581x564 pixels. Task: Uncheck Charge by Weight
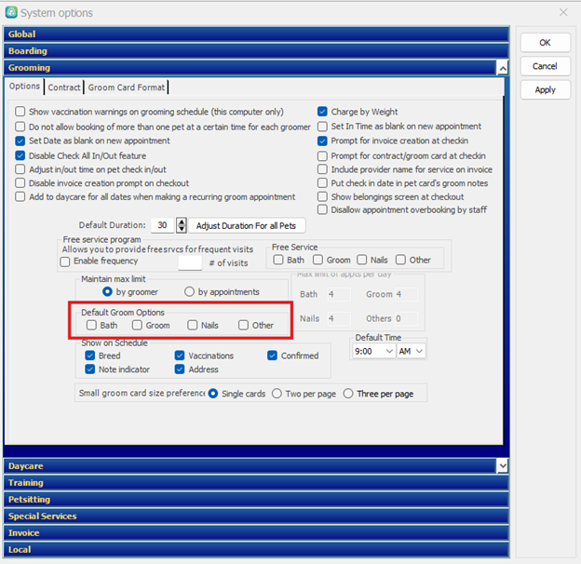(322, 112)
